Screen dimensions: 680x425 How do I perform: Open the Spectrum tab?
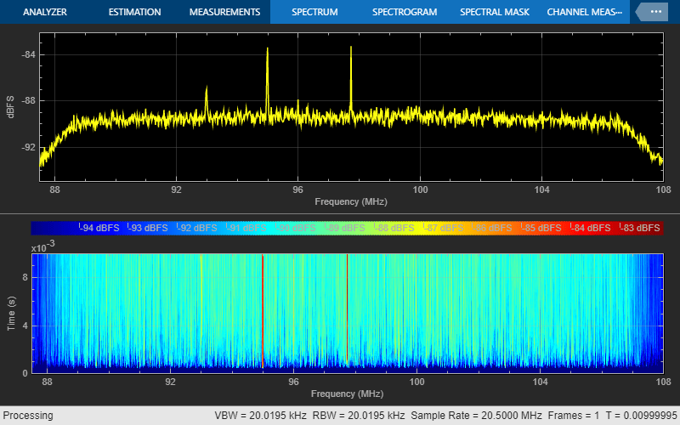pyautogui.click(x=314, y=12)
